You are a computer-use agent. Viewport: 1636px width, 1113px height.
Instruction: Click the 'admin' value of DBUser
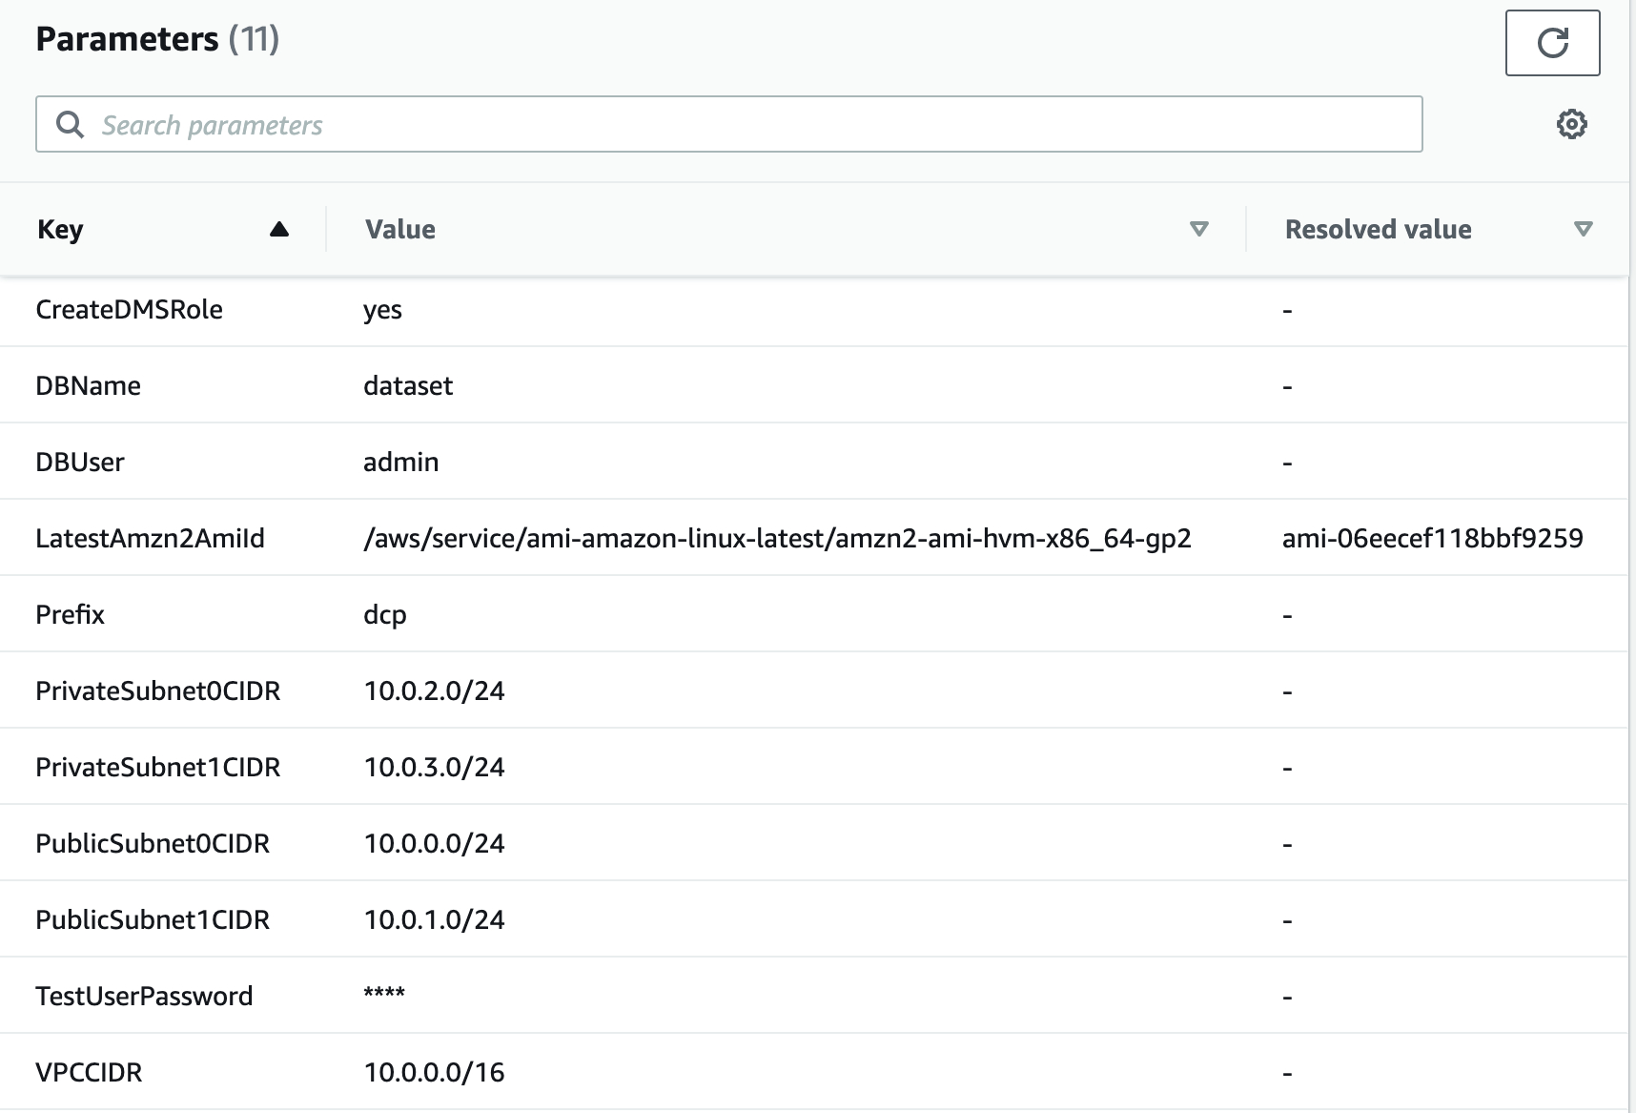pyautogui.click(x=400, y=462)
